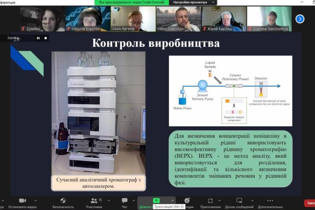Viewport: 315px width, 210px height.
Task: Click muted microphone icon beside Сулейко
Action: tap(23, 29)
